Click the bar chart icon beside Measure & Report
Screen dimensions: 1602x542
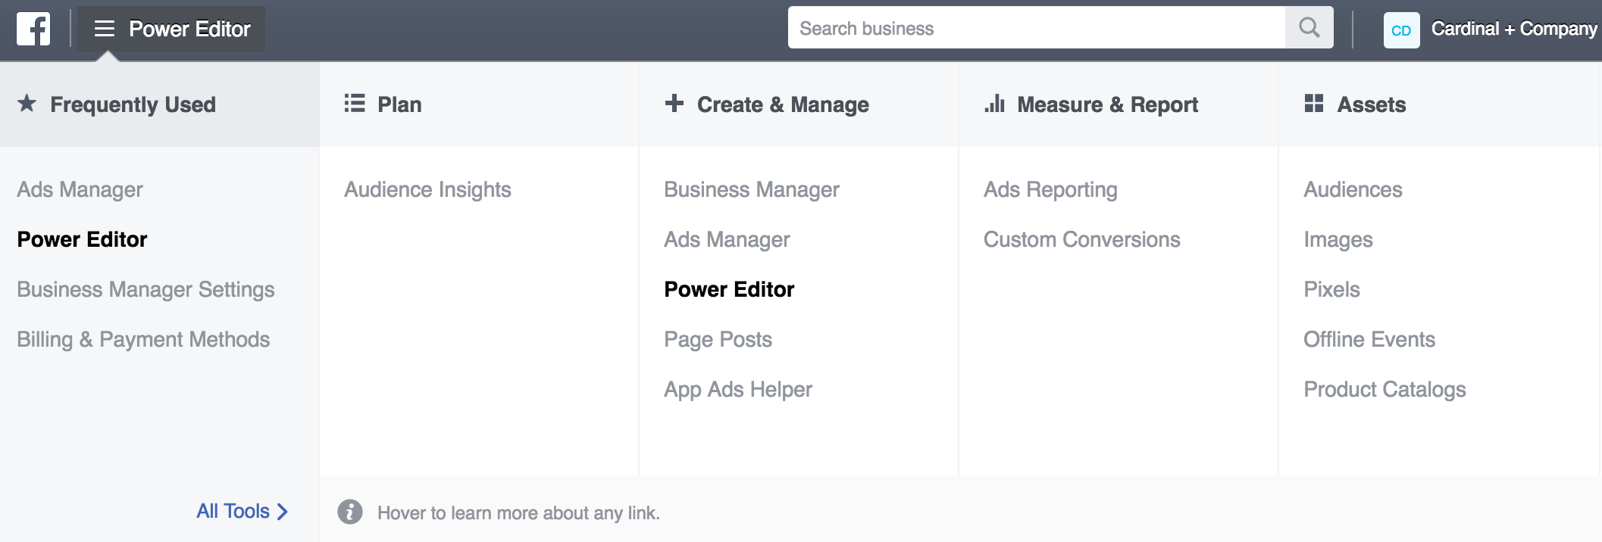pyautogui.click(x=994, y=103)
